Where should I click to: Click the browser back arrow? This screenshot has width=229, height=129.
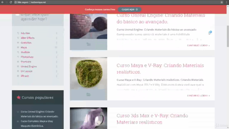point(3,2)
